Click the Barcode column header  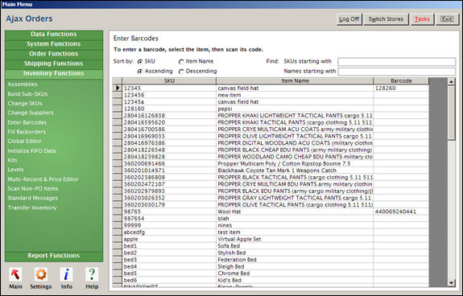tap(401, 80)
